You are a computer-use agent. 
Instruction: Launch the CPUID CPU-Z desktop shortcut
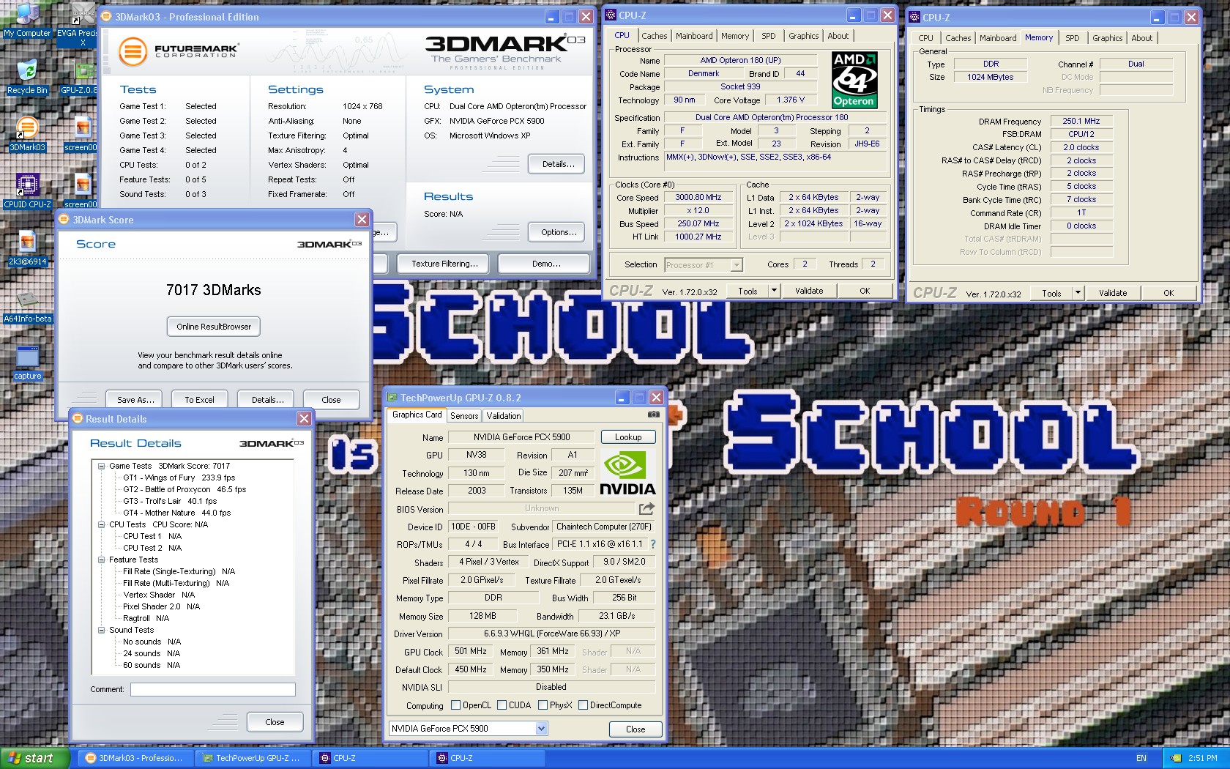click(27, 190)
